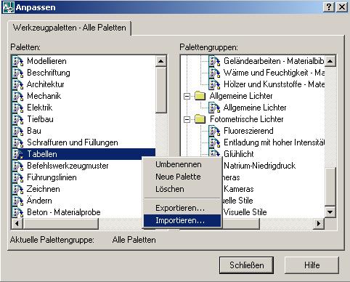Click the Palettengruppen down-arrow scrollbar button
This screenshot has width=350, height=282.
pyautogui.click(x=330, y=212)
